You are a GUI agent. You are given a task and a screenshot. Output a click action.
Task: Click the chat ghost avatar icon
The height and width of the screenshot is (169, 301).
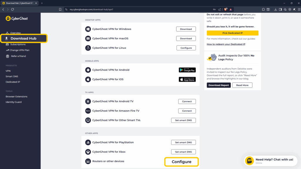(250, 161)
